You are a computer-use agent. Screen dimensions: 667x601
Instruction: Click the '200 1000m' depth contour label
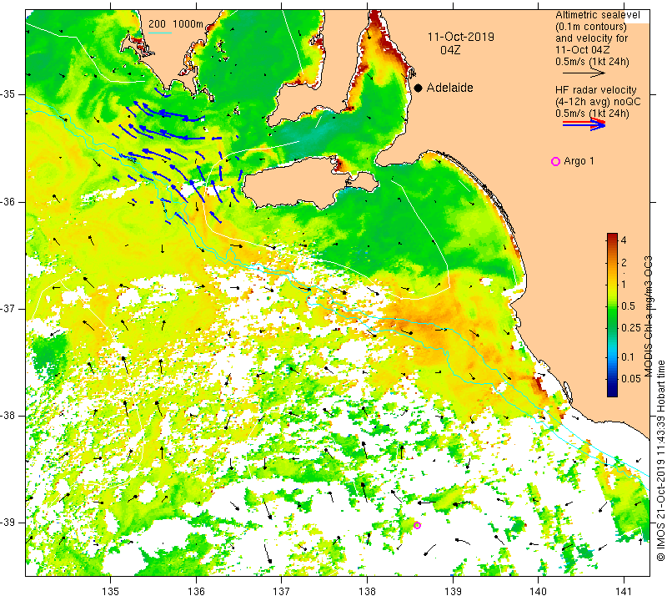[176, 24]
